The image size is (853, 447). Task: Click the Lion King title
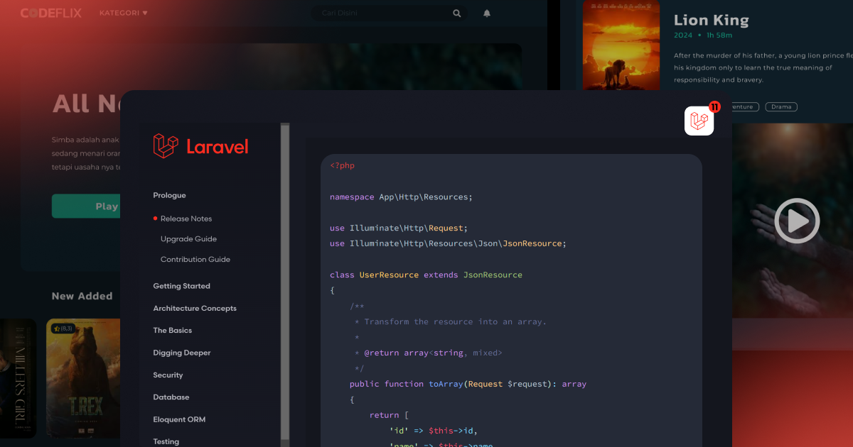click(711, 20)
